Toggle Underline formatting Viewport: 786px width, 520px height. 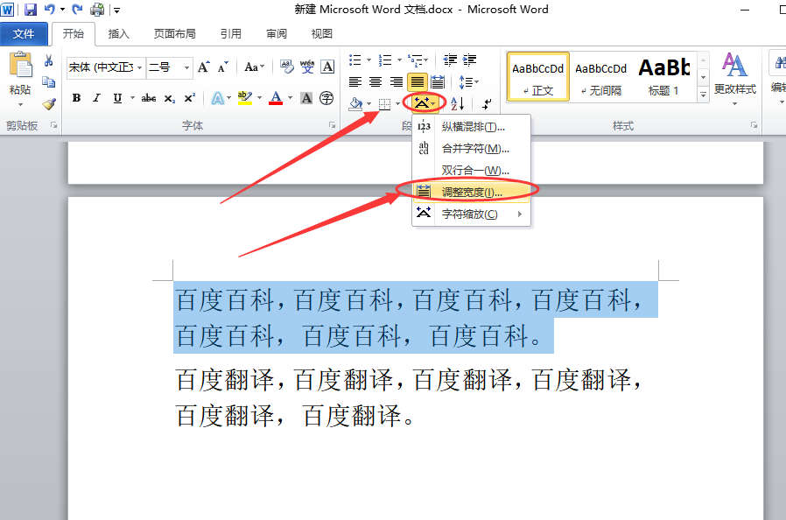tap(117, 98)
